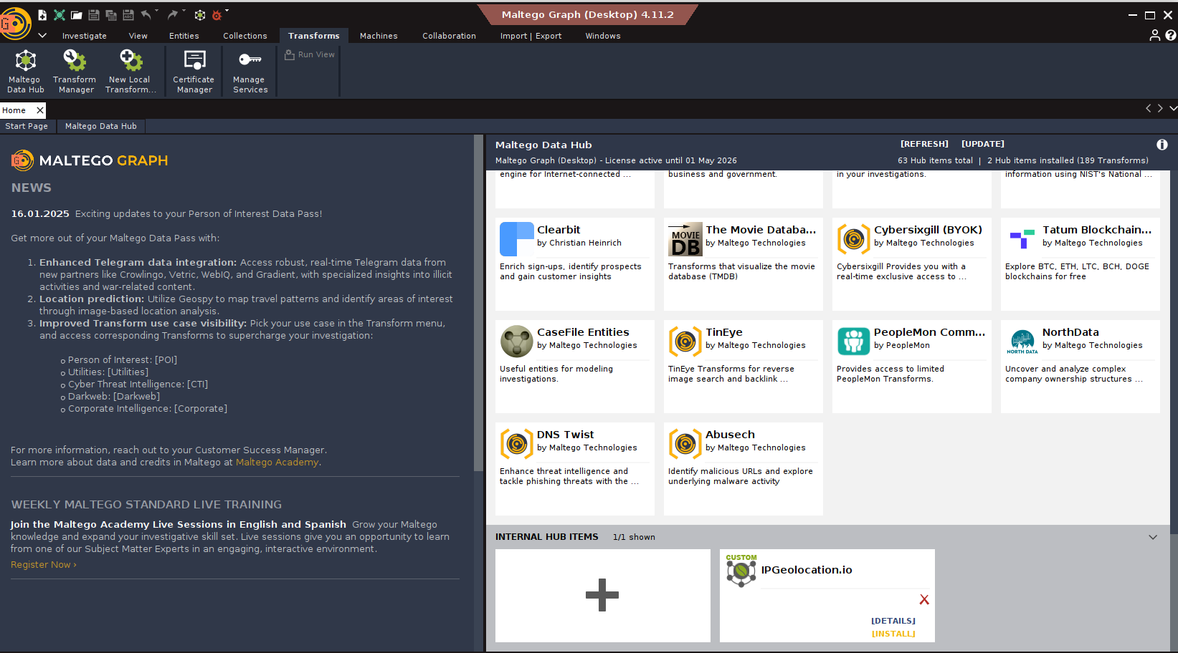Switch to the Investigate ribbon tab
Viewport: 1178px width, 653px height.
[x=84, y=36]
